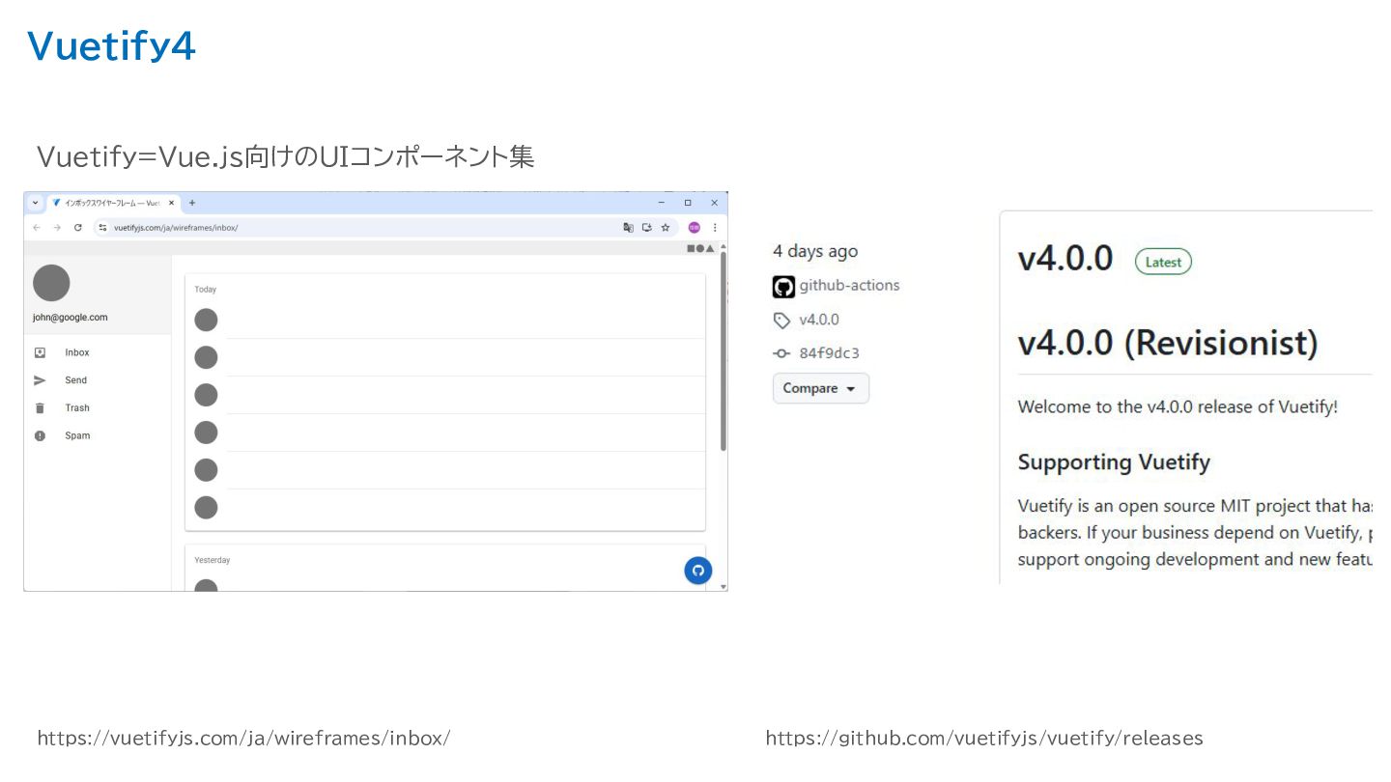Bookmark the page with the star icon
This screenshot has width=1391, height=782.
click(666, 228)
